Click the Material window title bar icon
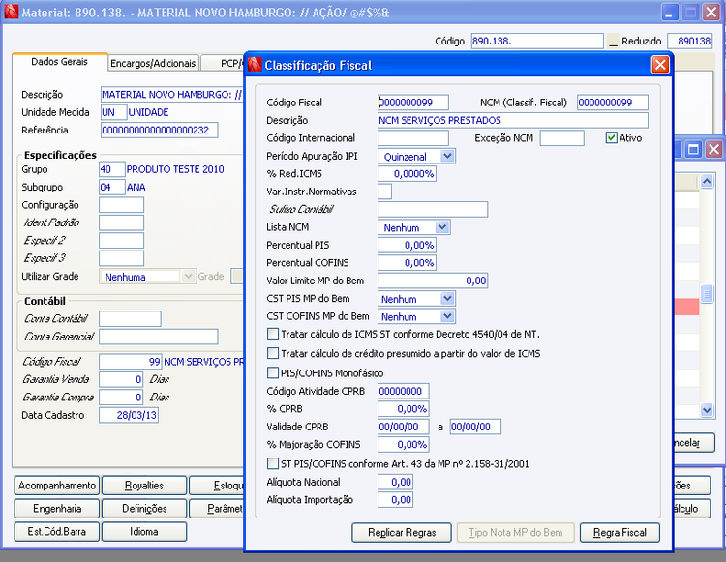This screenshot has height=562, width=726. click(x=11, y=12)
